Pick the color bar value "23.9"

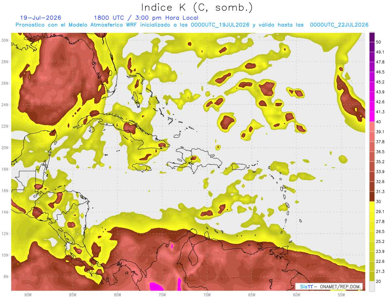[x=380, y=252]
